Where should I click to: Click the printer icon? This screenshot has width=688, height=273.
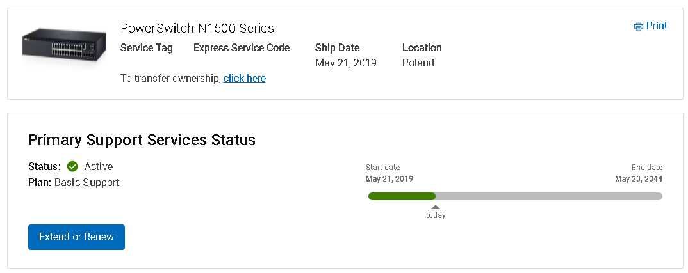638,26
